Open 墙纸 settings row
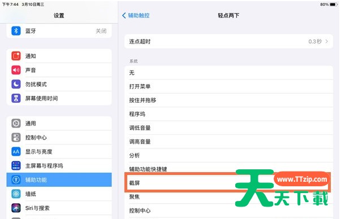This screenshot has height=219, width=341. (x=59, y=194)
